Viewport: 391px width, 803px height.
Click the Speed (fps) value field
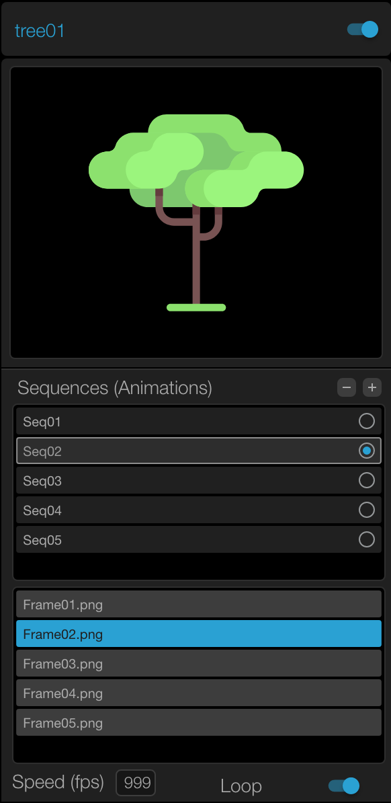(136, 782)
